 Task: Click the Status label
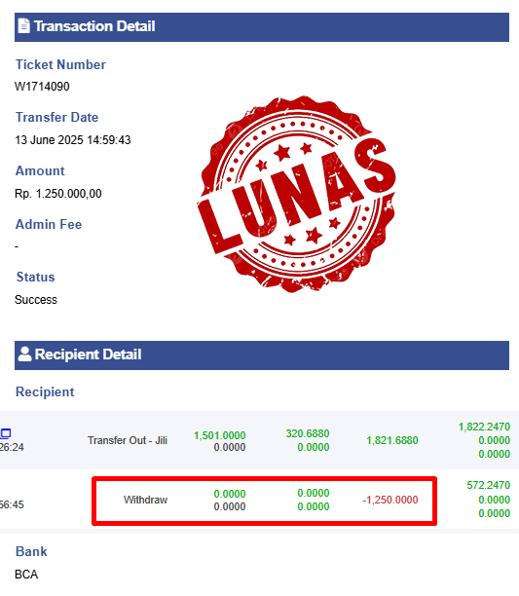point(36,277)
